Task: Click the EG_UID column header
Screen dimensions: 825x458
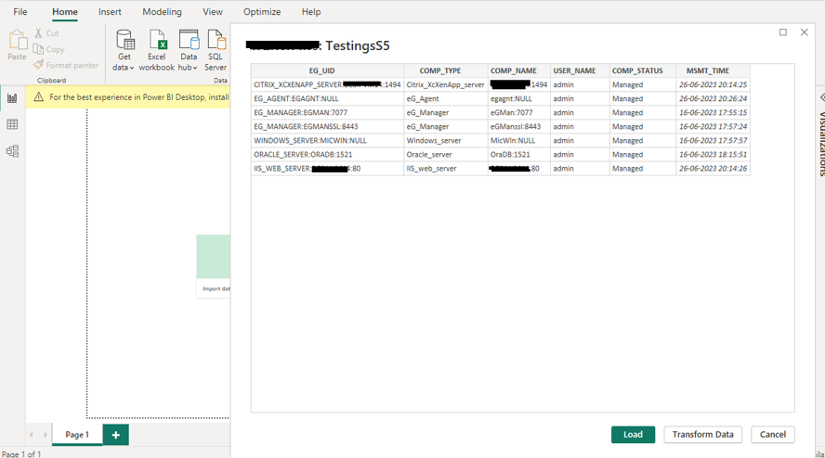Action: (327, 70)
